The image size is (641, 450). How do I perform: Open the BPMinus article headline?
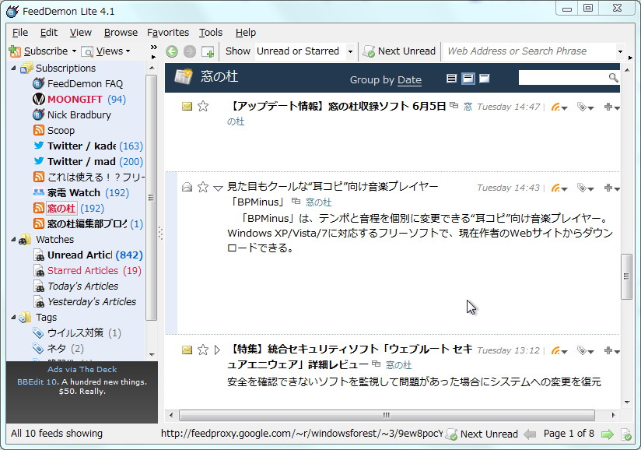tap(332, 194)
